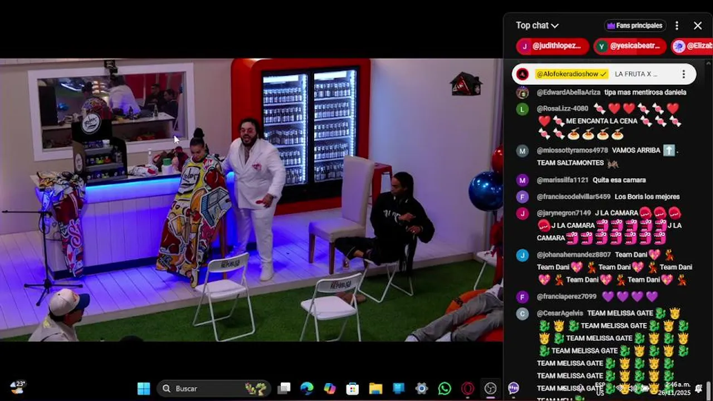Screen dimensions: 713x401
Task: Click avatar of @jarynegron7149
Action: [522, 213]
